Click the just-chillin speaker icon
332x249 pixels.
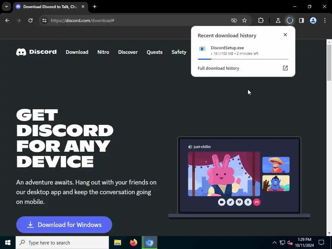pyautogui.click(x=190, y=147)
